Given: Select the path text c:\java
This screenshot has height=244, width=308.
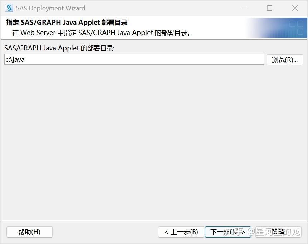Looking at the screenshot, I should click(14, 59).
